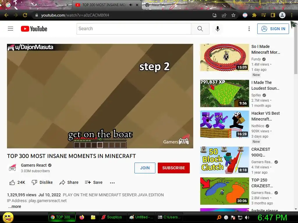Image resolution: width=298 pixels, height=223 pixels.
Task: Launch Firefox from the taskbar
Action: [82, 217]
